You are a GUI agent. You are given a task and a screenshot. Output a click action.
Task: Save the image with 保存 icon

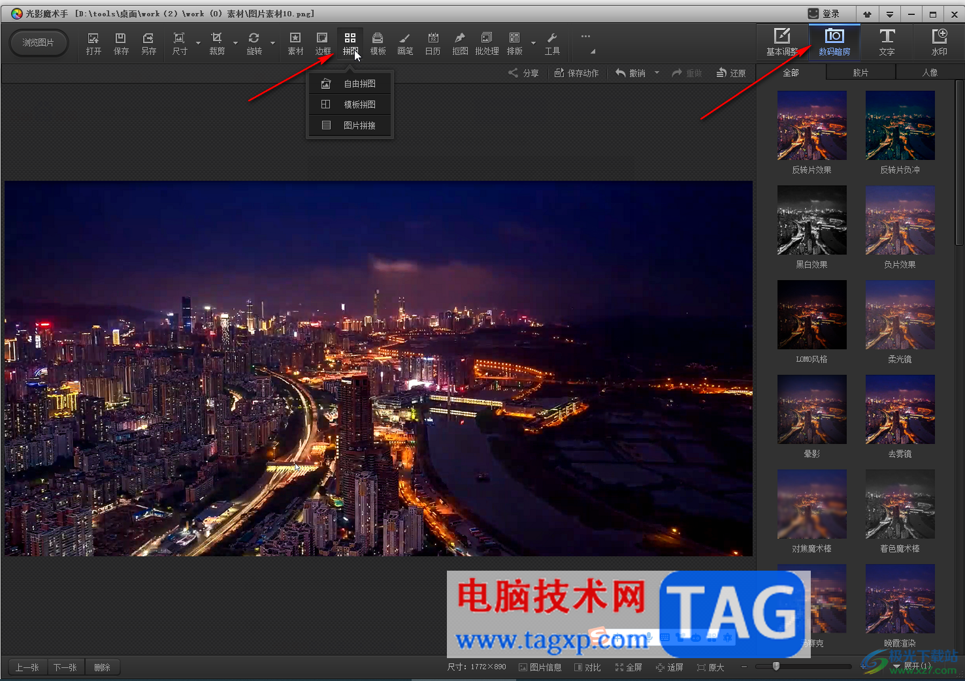point(121,43)
